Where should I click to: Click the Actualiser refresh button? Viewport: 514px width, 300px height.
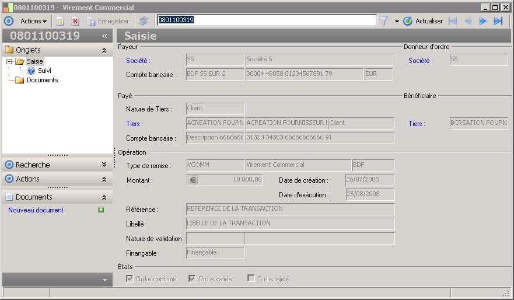click(x=423, y=21)
